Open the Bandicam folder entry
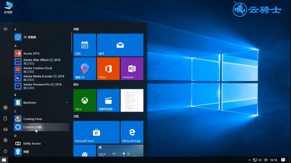This screenshot has height=163, width=291. (41, 103)
